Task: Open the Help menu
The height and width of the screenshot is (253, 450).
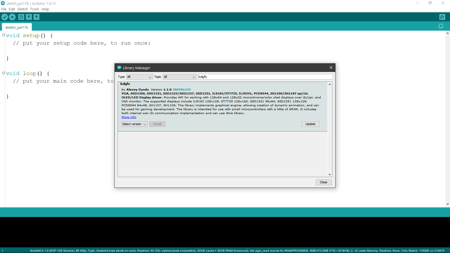Action: coord(45,9)
